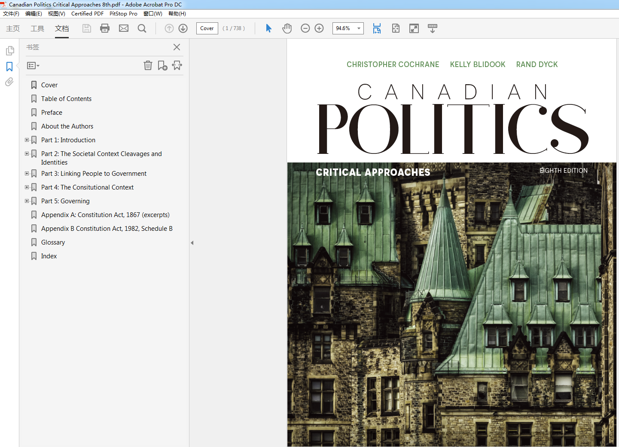Select Part 5: Governing bookmark text
The width and height of the screenshot is (619, 447).
(x=65, y=201)
